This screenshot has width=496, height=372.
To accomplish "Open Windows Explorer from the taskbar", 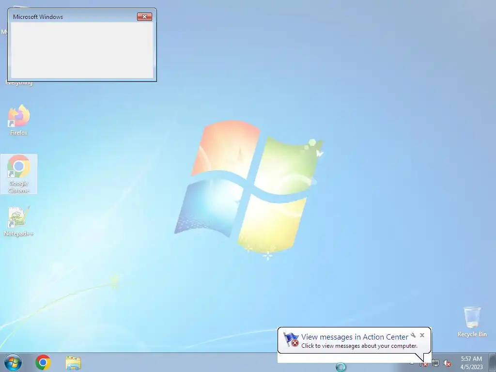I will pyautogui.click(x=73, y=363).
